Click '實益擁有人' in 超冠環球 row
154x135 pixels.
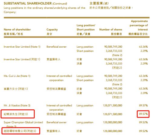[53, 131]
